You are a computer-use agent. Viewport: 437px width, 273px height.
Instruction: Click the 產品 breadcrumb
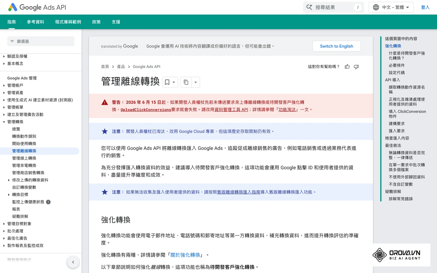point(121,67)
